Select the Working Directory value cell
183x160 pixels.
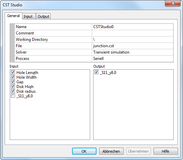pyautogui.click(x=133, y=39)
